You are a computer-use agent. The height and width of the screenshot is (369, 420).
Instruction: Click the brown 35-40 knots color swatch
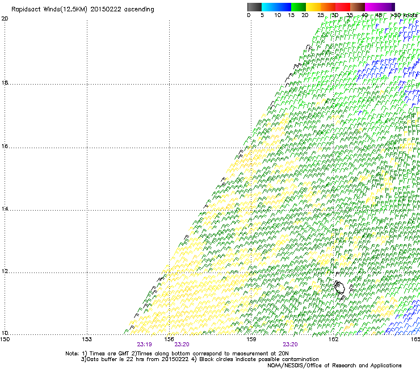[358, 7]
